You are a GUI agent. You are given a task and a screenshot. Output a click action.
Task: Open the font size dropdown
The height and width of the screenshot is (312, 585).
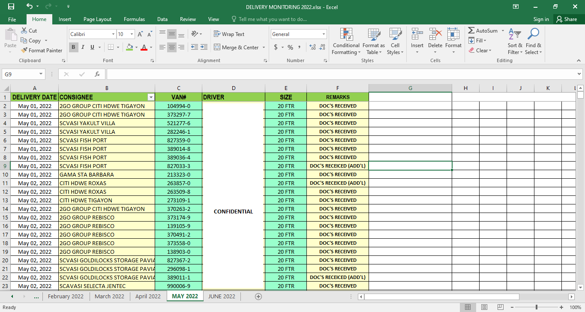pos(132,34)
